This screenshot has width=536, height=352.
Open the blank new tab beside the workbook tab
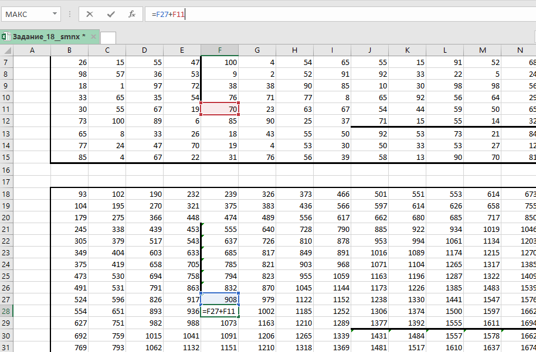tap(108, 37)
